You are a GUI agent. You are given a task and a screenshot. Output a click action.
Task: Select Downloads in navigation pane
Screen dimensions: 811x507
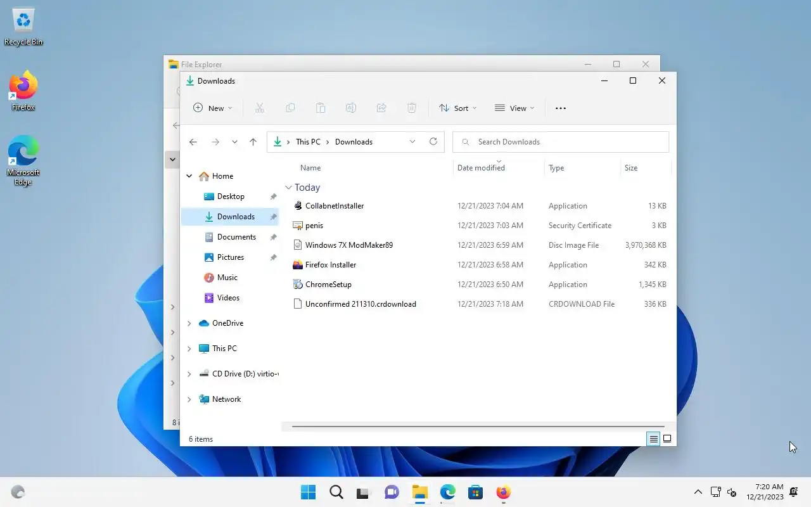(x=230, y=217)
